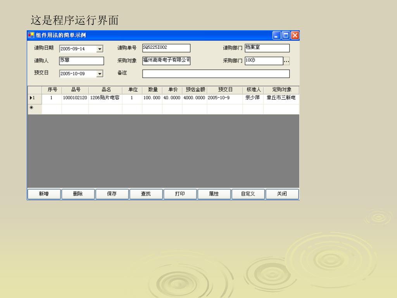Click the 品号 column header
Image resolution: width=397 pixels, height=298 pixels.
click(75, 90)
